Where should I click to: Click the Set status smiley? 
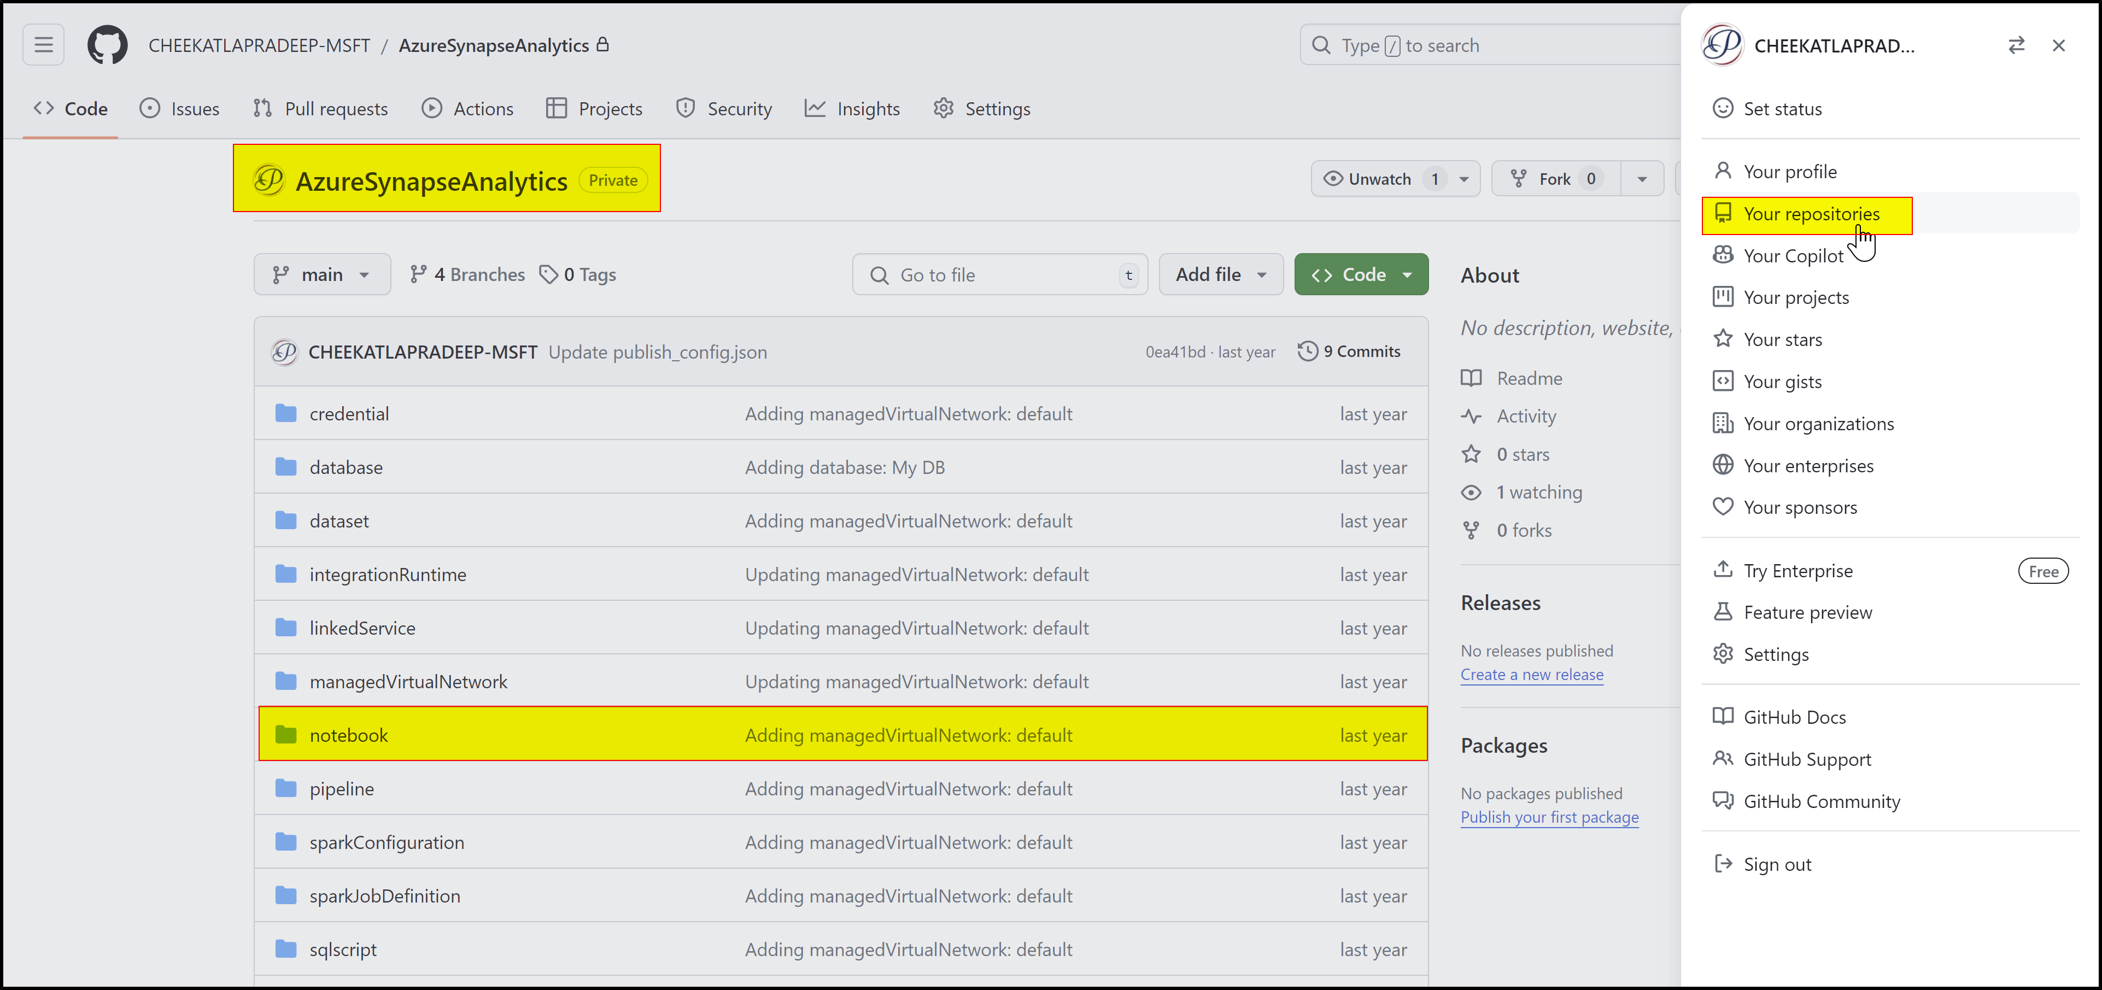click(x=1723, y=109)
